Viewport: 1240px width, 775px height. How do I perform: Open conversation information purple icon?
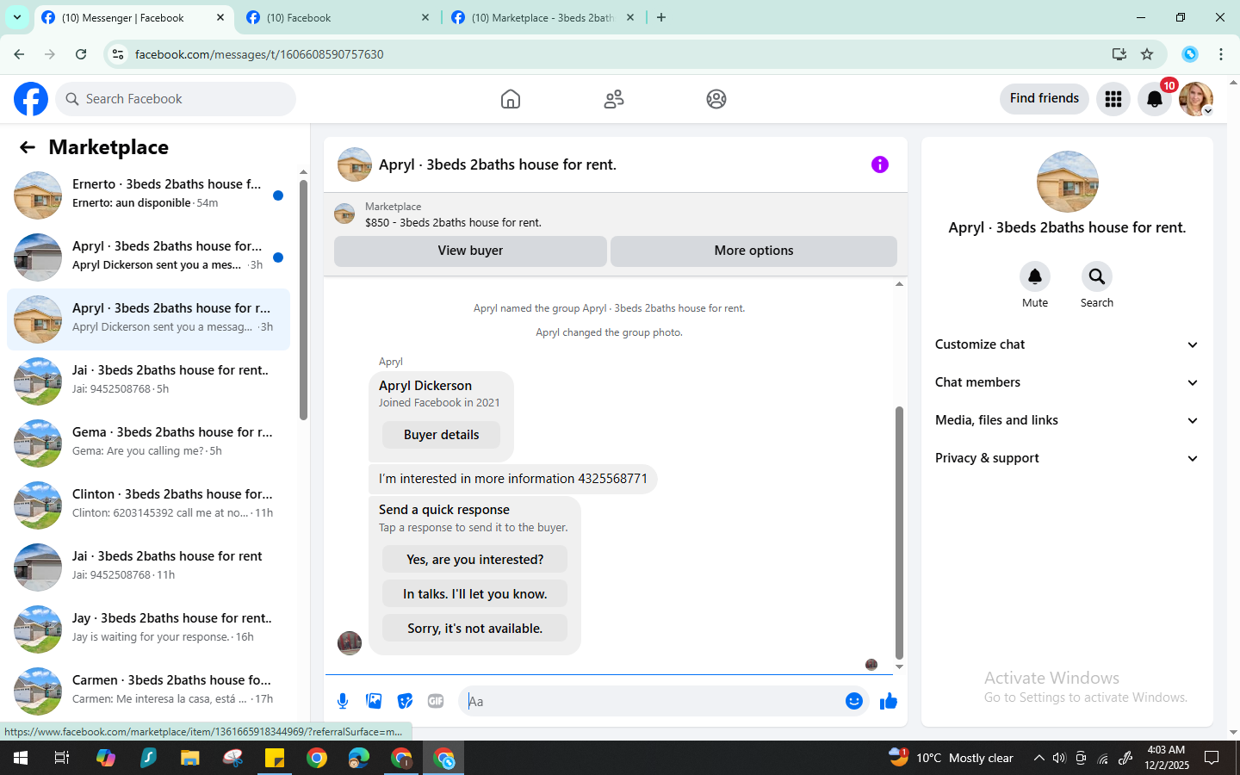879,164
